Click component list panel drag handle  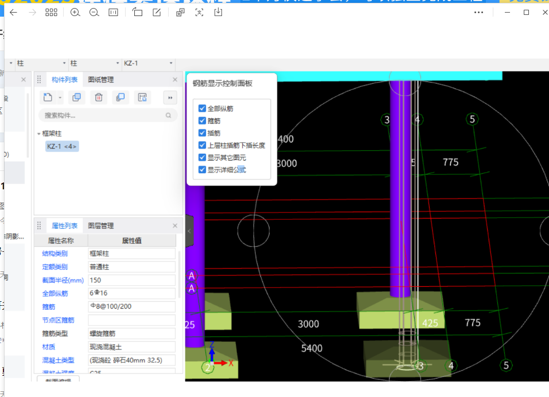39,80
